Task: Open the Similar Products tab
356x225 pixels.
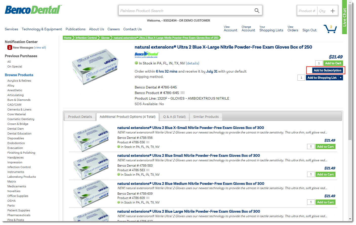Action: tap(206, 117)
